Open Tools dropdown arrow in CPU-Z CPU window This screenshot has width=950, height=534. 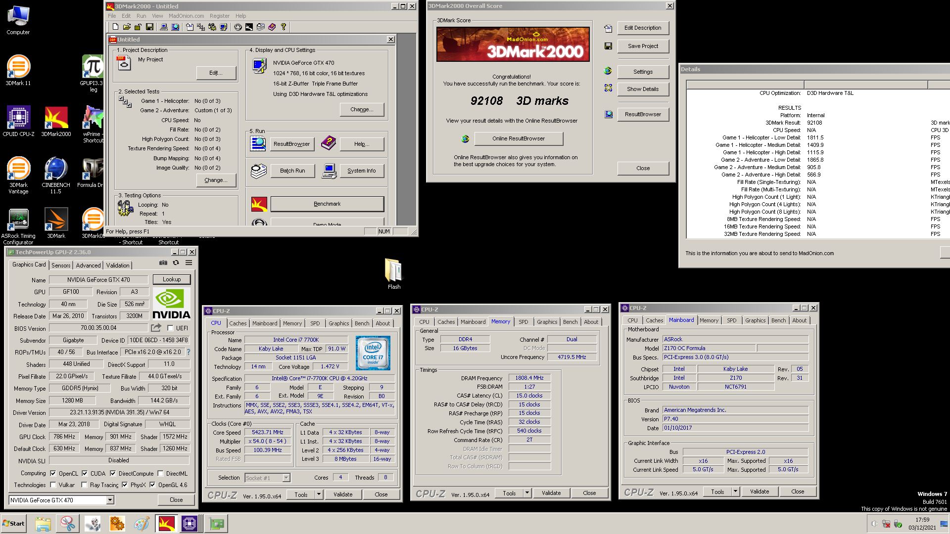coord(319,494)
